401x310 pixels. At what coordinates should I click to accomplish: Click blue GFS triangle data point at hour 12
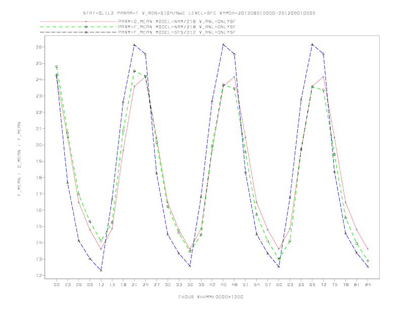tap(101, 270)
